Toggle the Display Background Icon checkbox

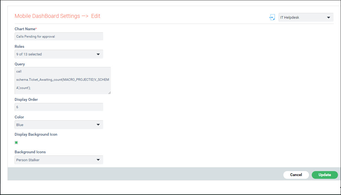[x=16, y=142]
